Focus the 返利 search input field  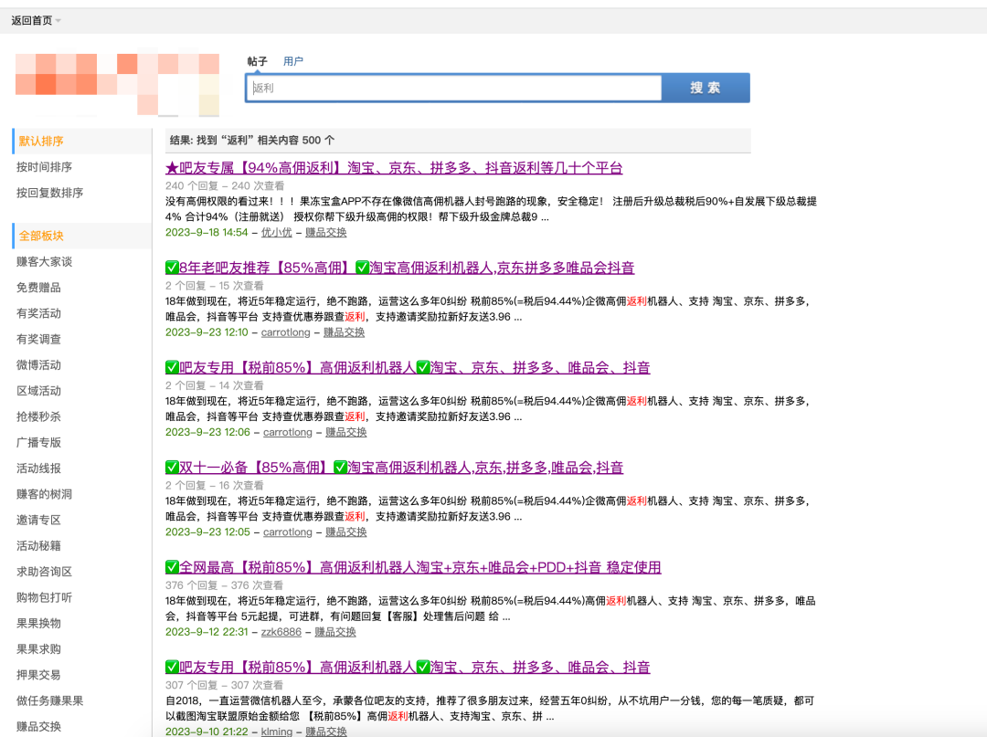pyautogui.click(x=454, y=88)
